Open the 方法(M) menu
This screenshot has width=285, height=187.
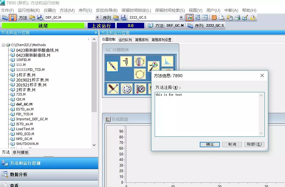(x=67, y=10)
